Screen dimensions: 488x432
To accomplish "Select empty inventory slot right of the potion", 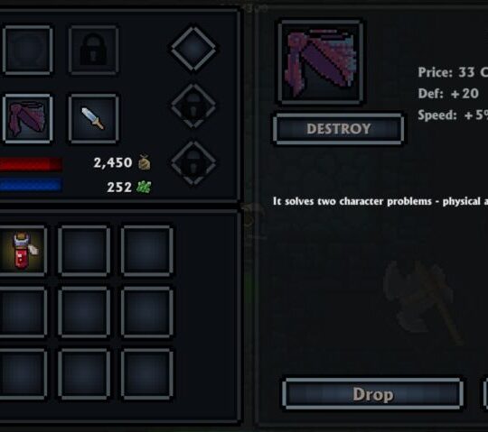I will click(84, 251).
